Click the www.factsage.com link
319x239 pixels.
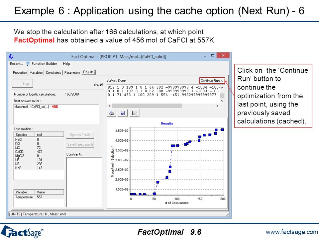click(292, 232)
